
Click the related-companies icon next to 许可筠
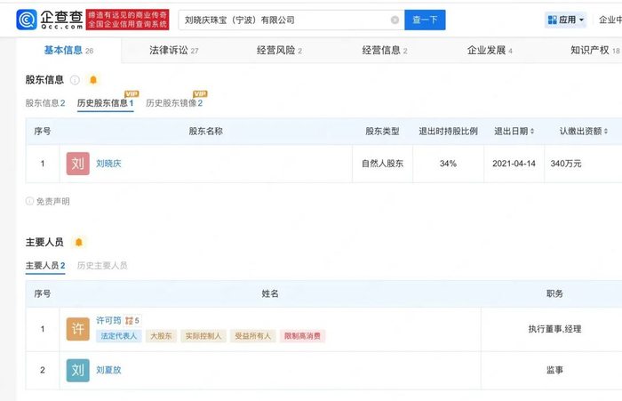[x=130, y=320]
